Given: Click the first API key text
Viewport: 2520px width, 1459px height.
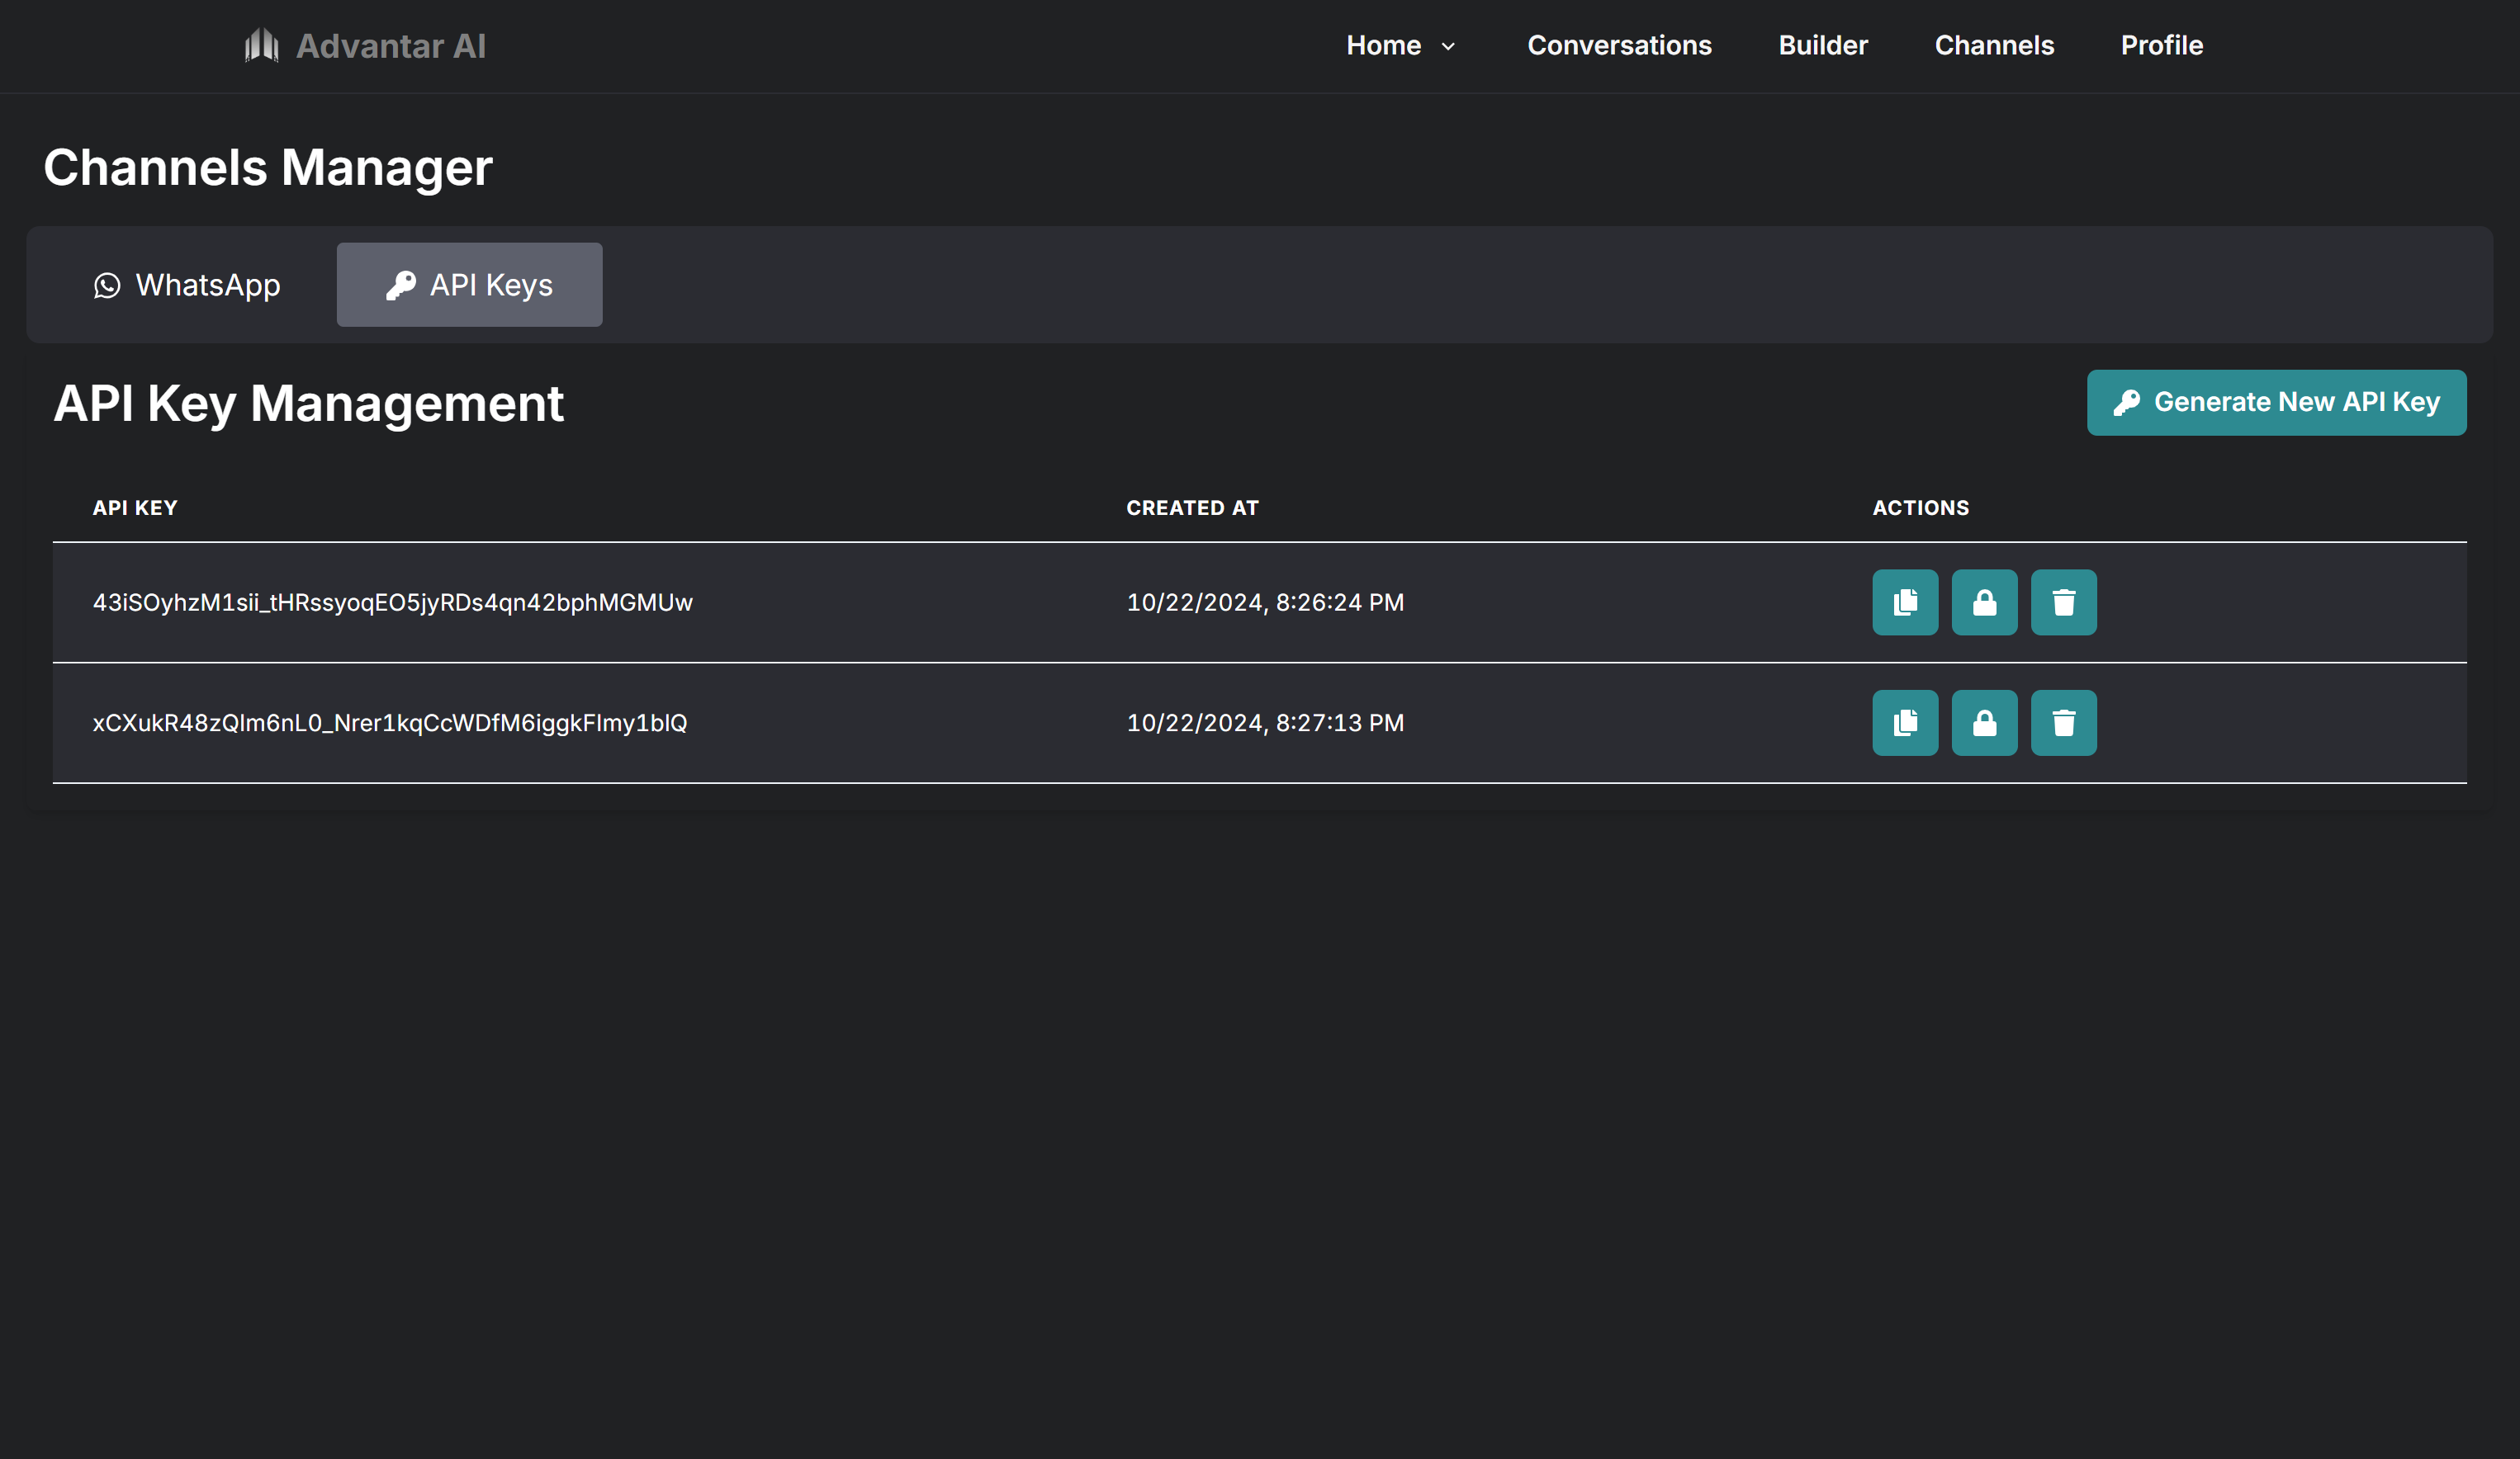Looking at the screenshot, I should pyautogui.click(x=392, y=602).
